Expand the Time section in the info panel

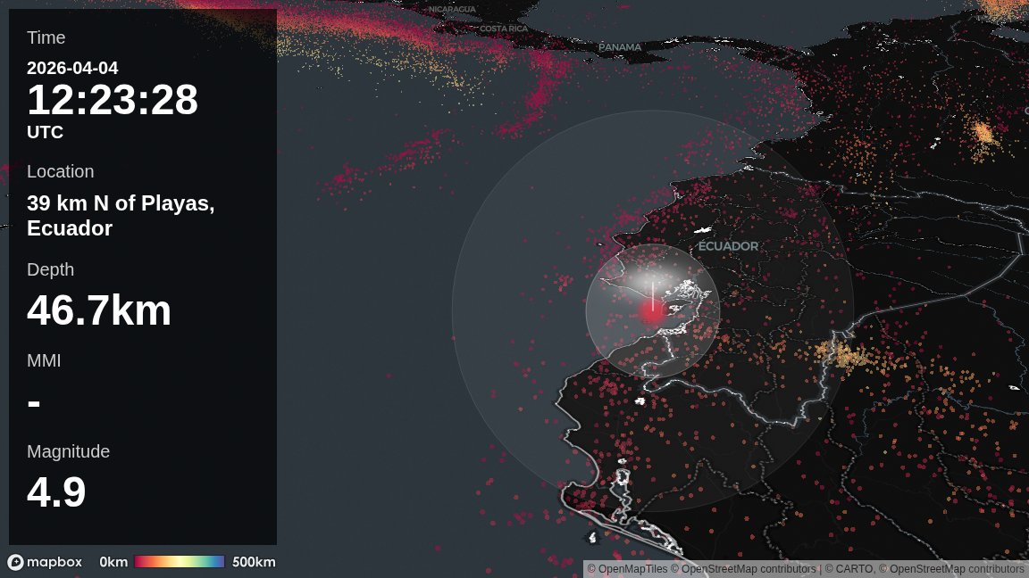[x=46, y=37]
